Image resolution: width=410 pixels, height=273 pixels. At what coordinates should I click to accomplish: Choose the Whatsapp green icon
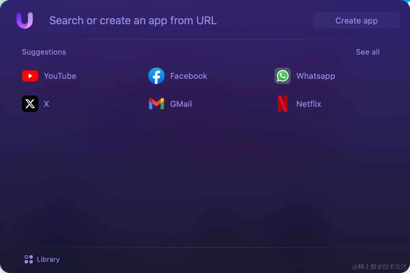(283, 76)
